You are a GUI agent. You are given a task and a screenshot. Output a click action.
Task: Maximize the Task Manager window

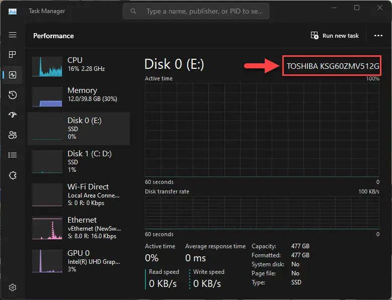[x=357, y=8]
